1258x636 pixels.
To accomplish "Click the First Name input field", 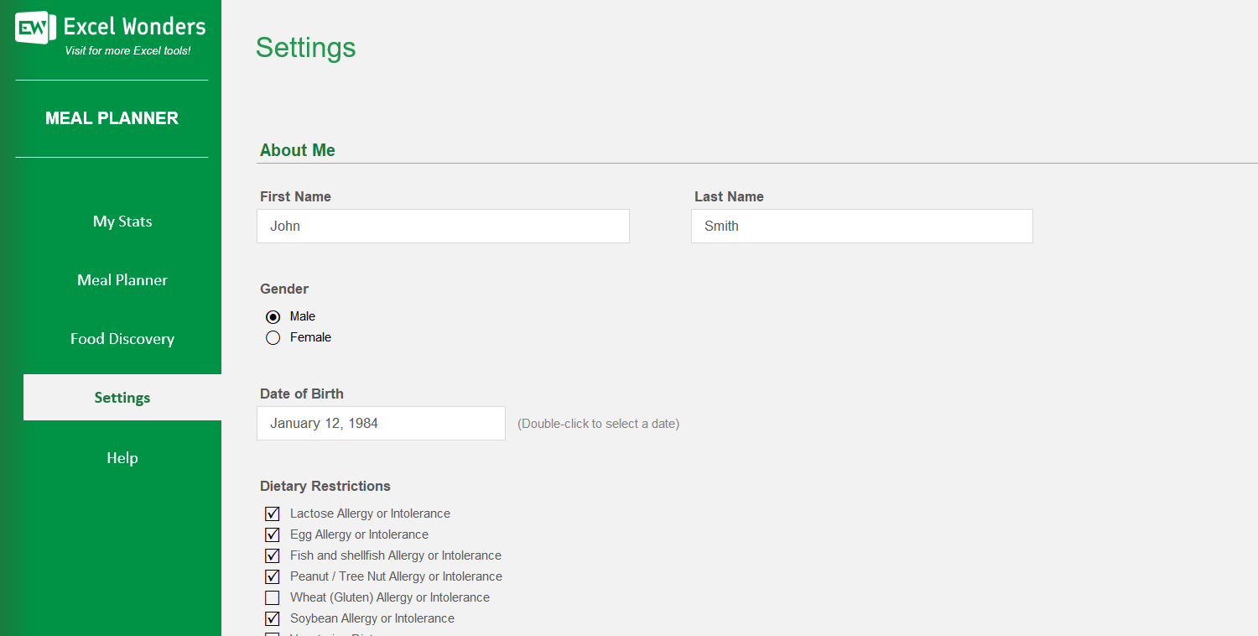I will click(443, 227).
